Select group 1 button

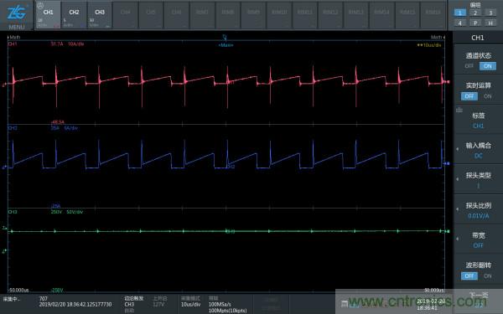tap(460, 13)
